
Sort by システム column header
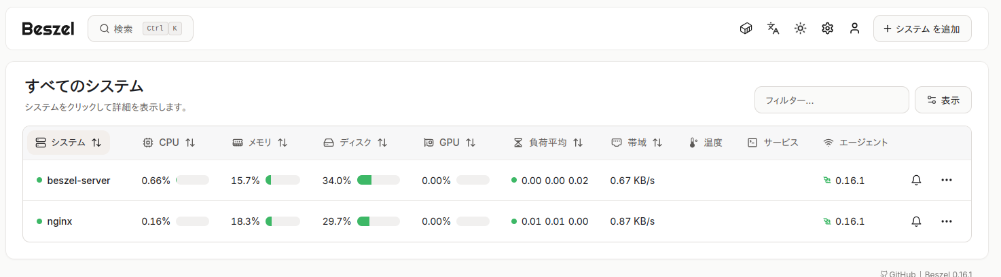coord(69,143)
